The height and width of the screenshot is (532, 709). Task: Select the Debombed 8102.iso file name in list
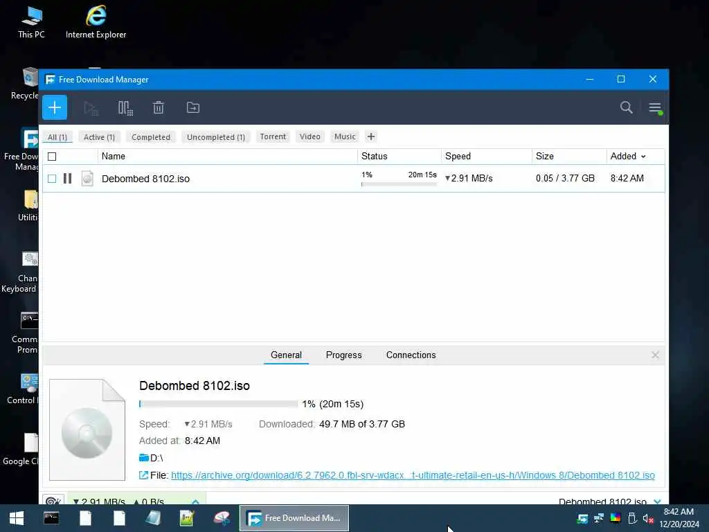tap(145, 179)
